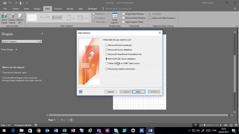The width and height of the screenshot is (239, 134).
Task: Click the volume icon in system tray
Action: (x=198, y=131)
